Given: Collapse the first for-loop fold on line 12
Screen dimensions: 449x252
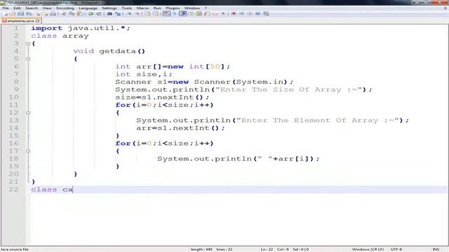Looking at the screenshot, I should point(28,113).
